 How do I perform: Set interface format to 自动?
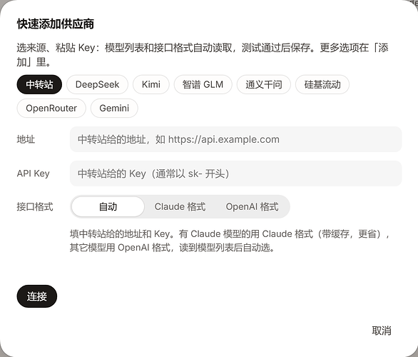point(108,207)
